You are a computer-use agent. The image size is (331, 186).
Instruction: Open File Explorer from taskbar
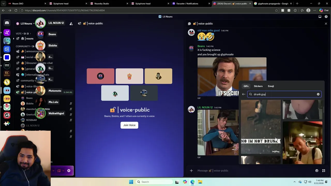[x=200, y=182]
